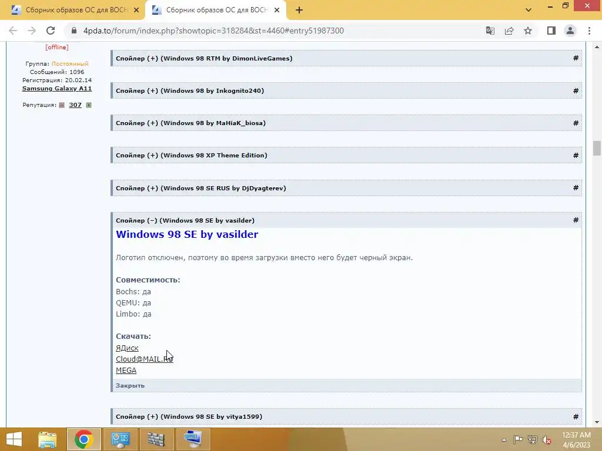
Task: Click the Chrome taskbar icon
Action: (83, 439)
